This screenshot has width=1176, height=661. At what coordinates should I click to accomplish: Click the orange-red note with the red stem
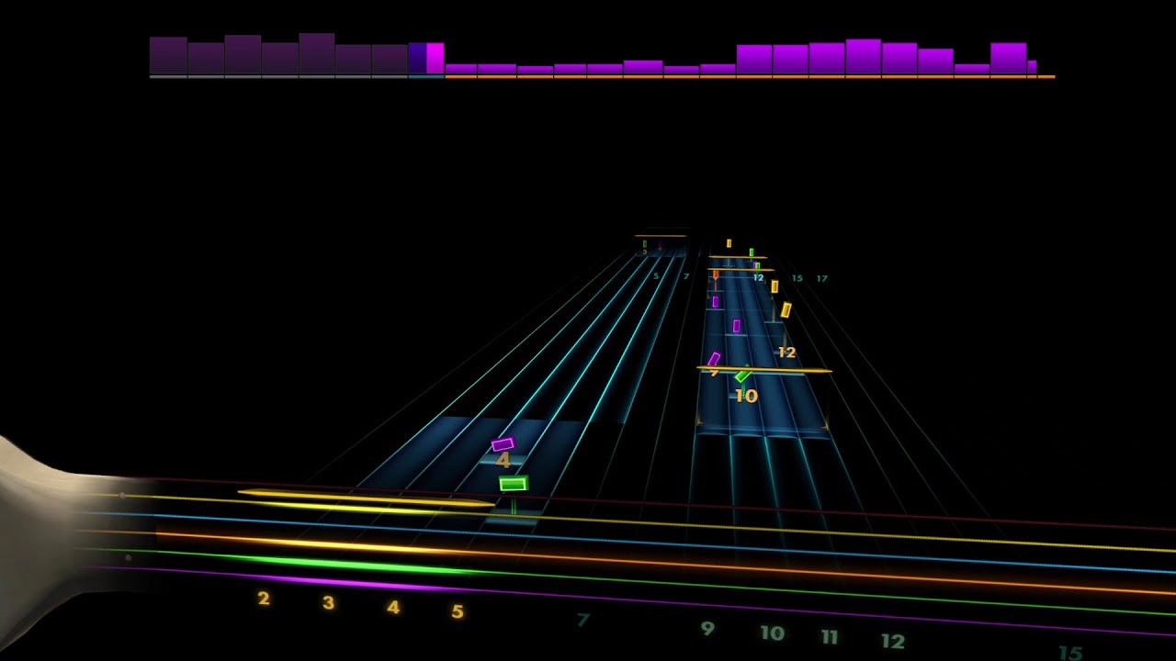(x=716, y=275)
